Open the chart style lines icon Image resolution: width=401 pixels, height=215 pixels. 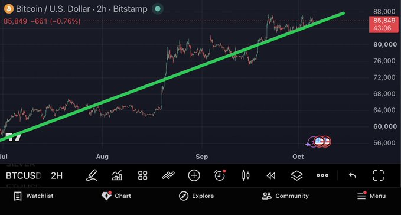point(168,175)
